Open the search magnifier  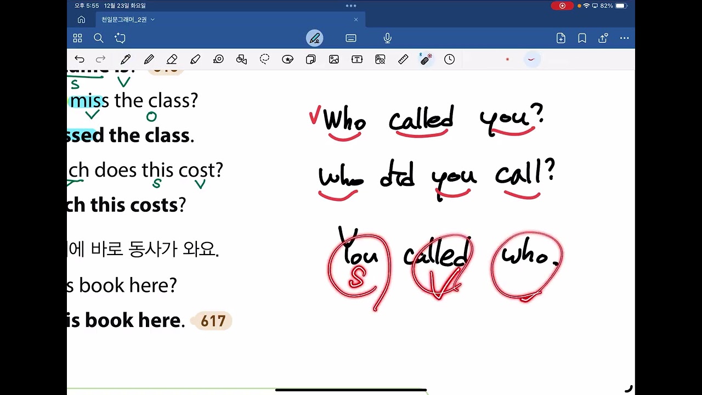(x=99, y=38)
